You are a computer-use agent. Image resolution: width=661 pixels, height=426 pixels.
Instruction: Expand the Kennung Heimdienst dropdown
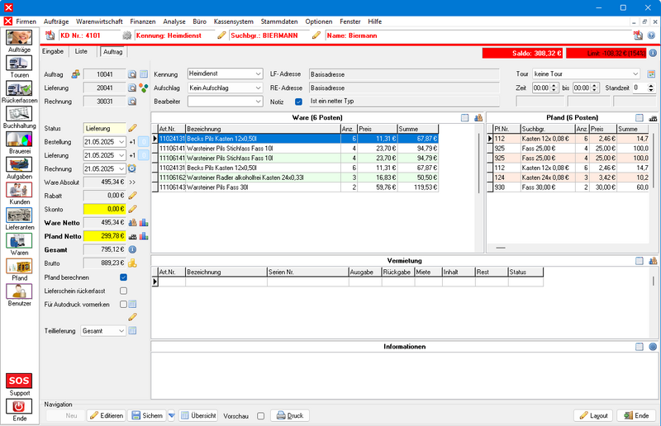pos(257,74)
